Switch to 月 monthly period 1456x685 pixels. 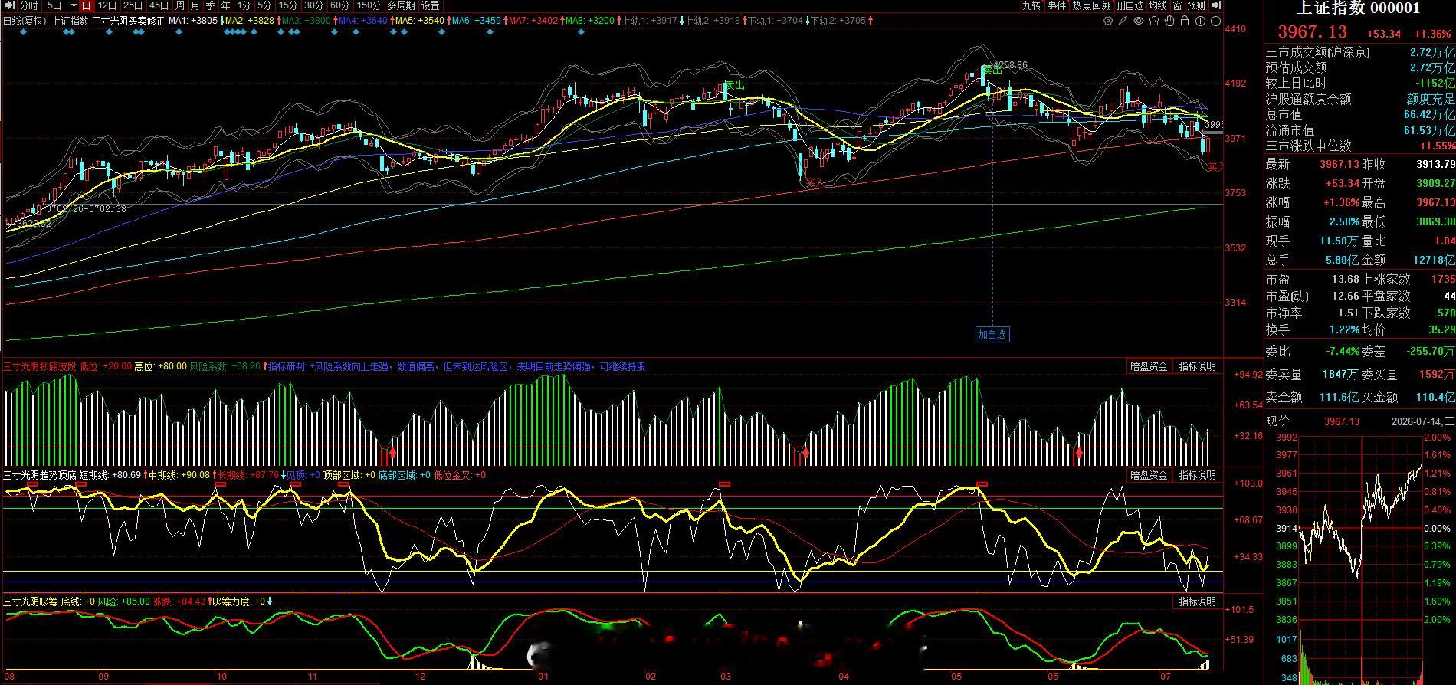click(195, 5)
